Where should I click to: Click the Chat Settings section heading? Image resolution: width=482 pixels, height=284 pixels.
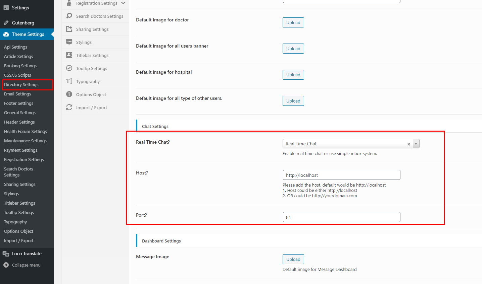coord(155,126)
